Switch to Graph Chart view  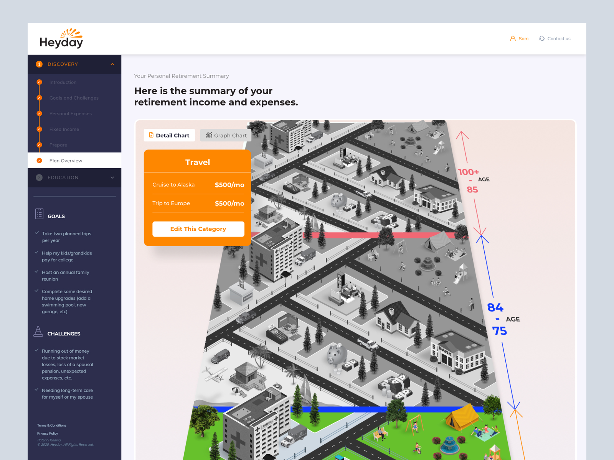pyautogui.click(x=226, y=135)
